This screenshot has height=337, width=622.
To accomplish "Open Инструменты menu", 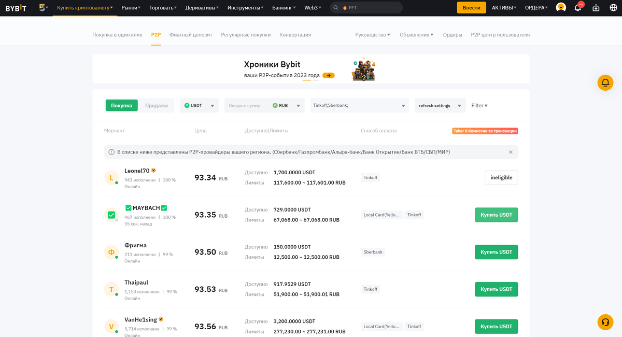I will coord(246,8).
